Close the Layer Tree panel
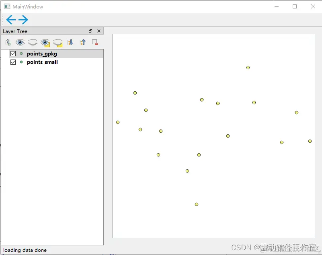The width and height of the screenshot is (322, 255). [99, 31]
